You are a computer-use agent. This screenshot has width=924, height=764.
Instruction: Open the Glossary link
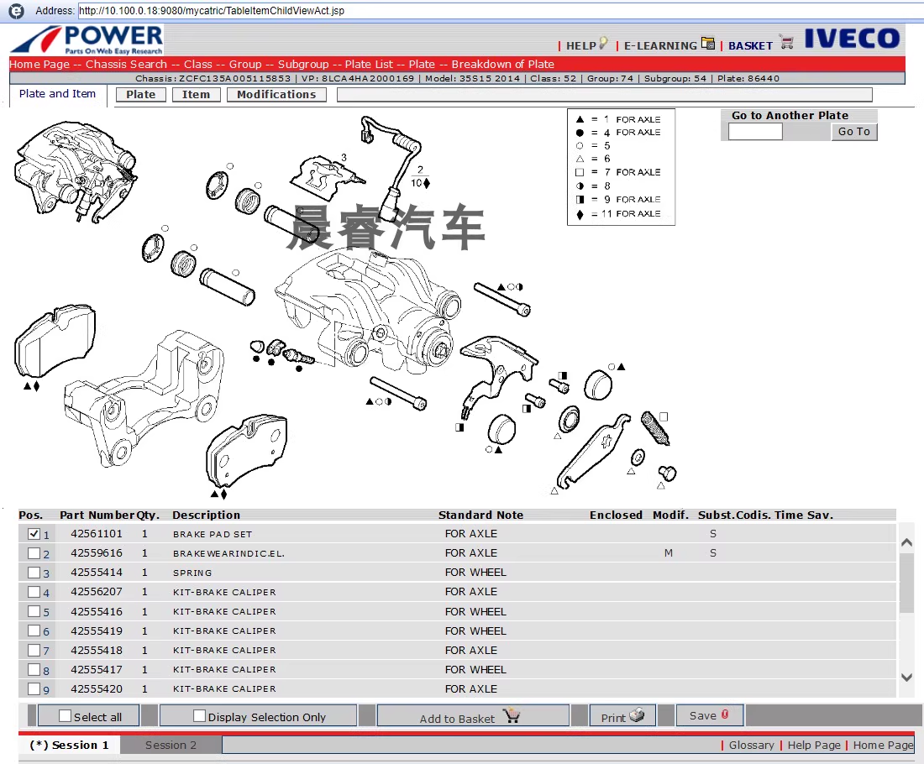[751, 745]
